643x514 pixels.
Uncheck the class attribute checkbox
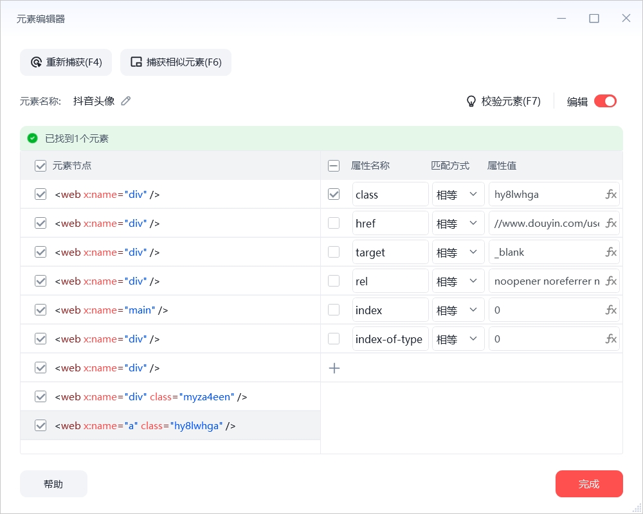[x=334, y=194]
